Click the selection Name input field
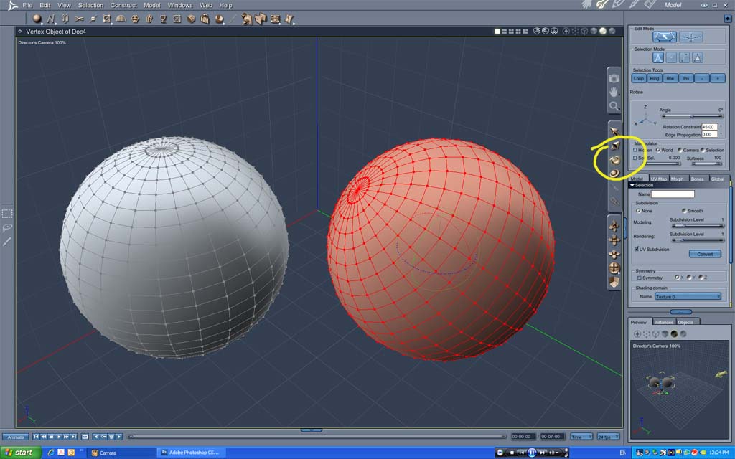 [x=673, y=194]
